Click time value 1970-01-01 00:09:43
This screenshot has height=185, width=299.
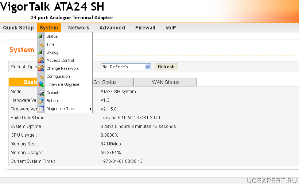click(121, 161)
